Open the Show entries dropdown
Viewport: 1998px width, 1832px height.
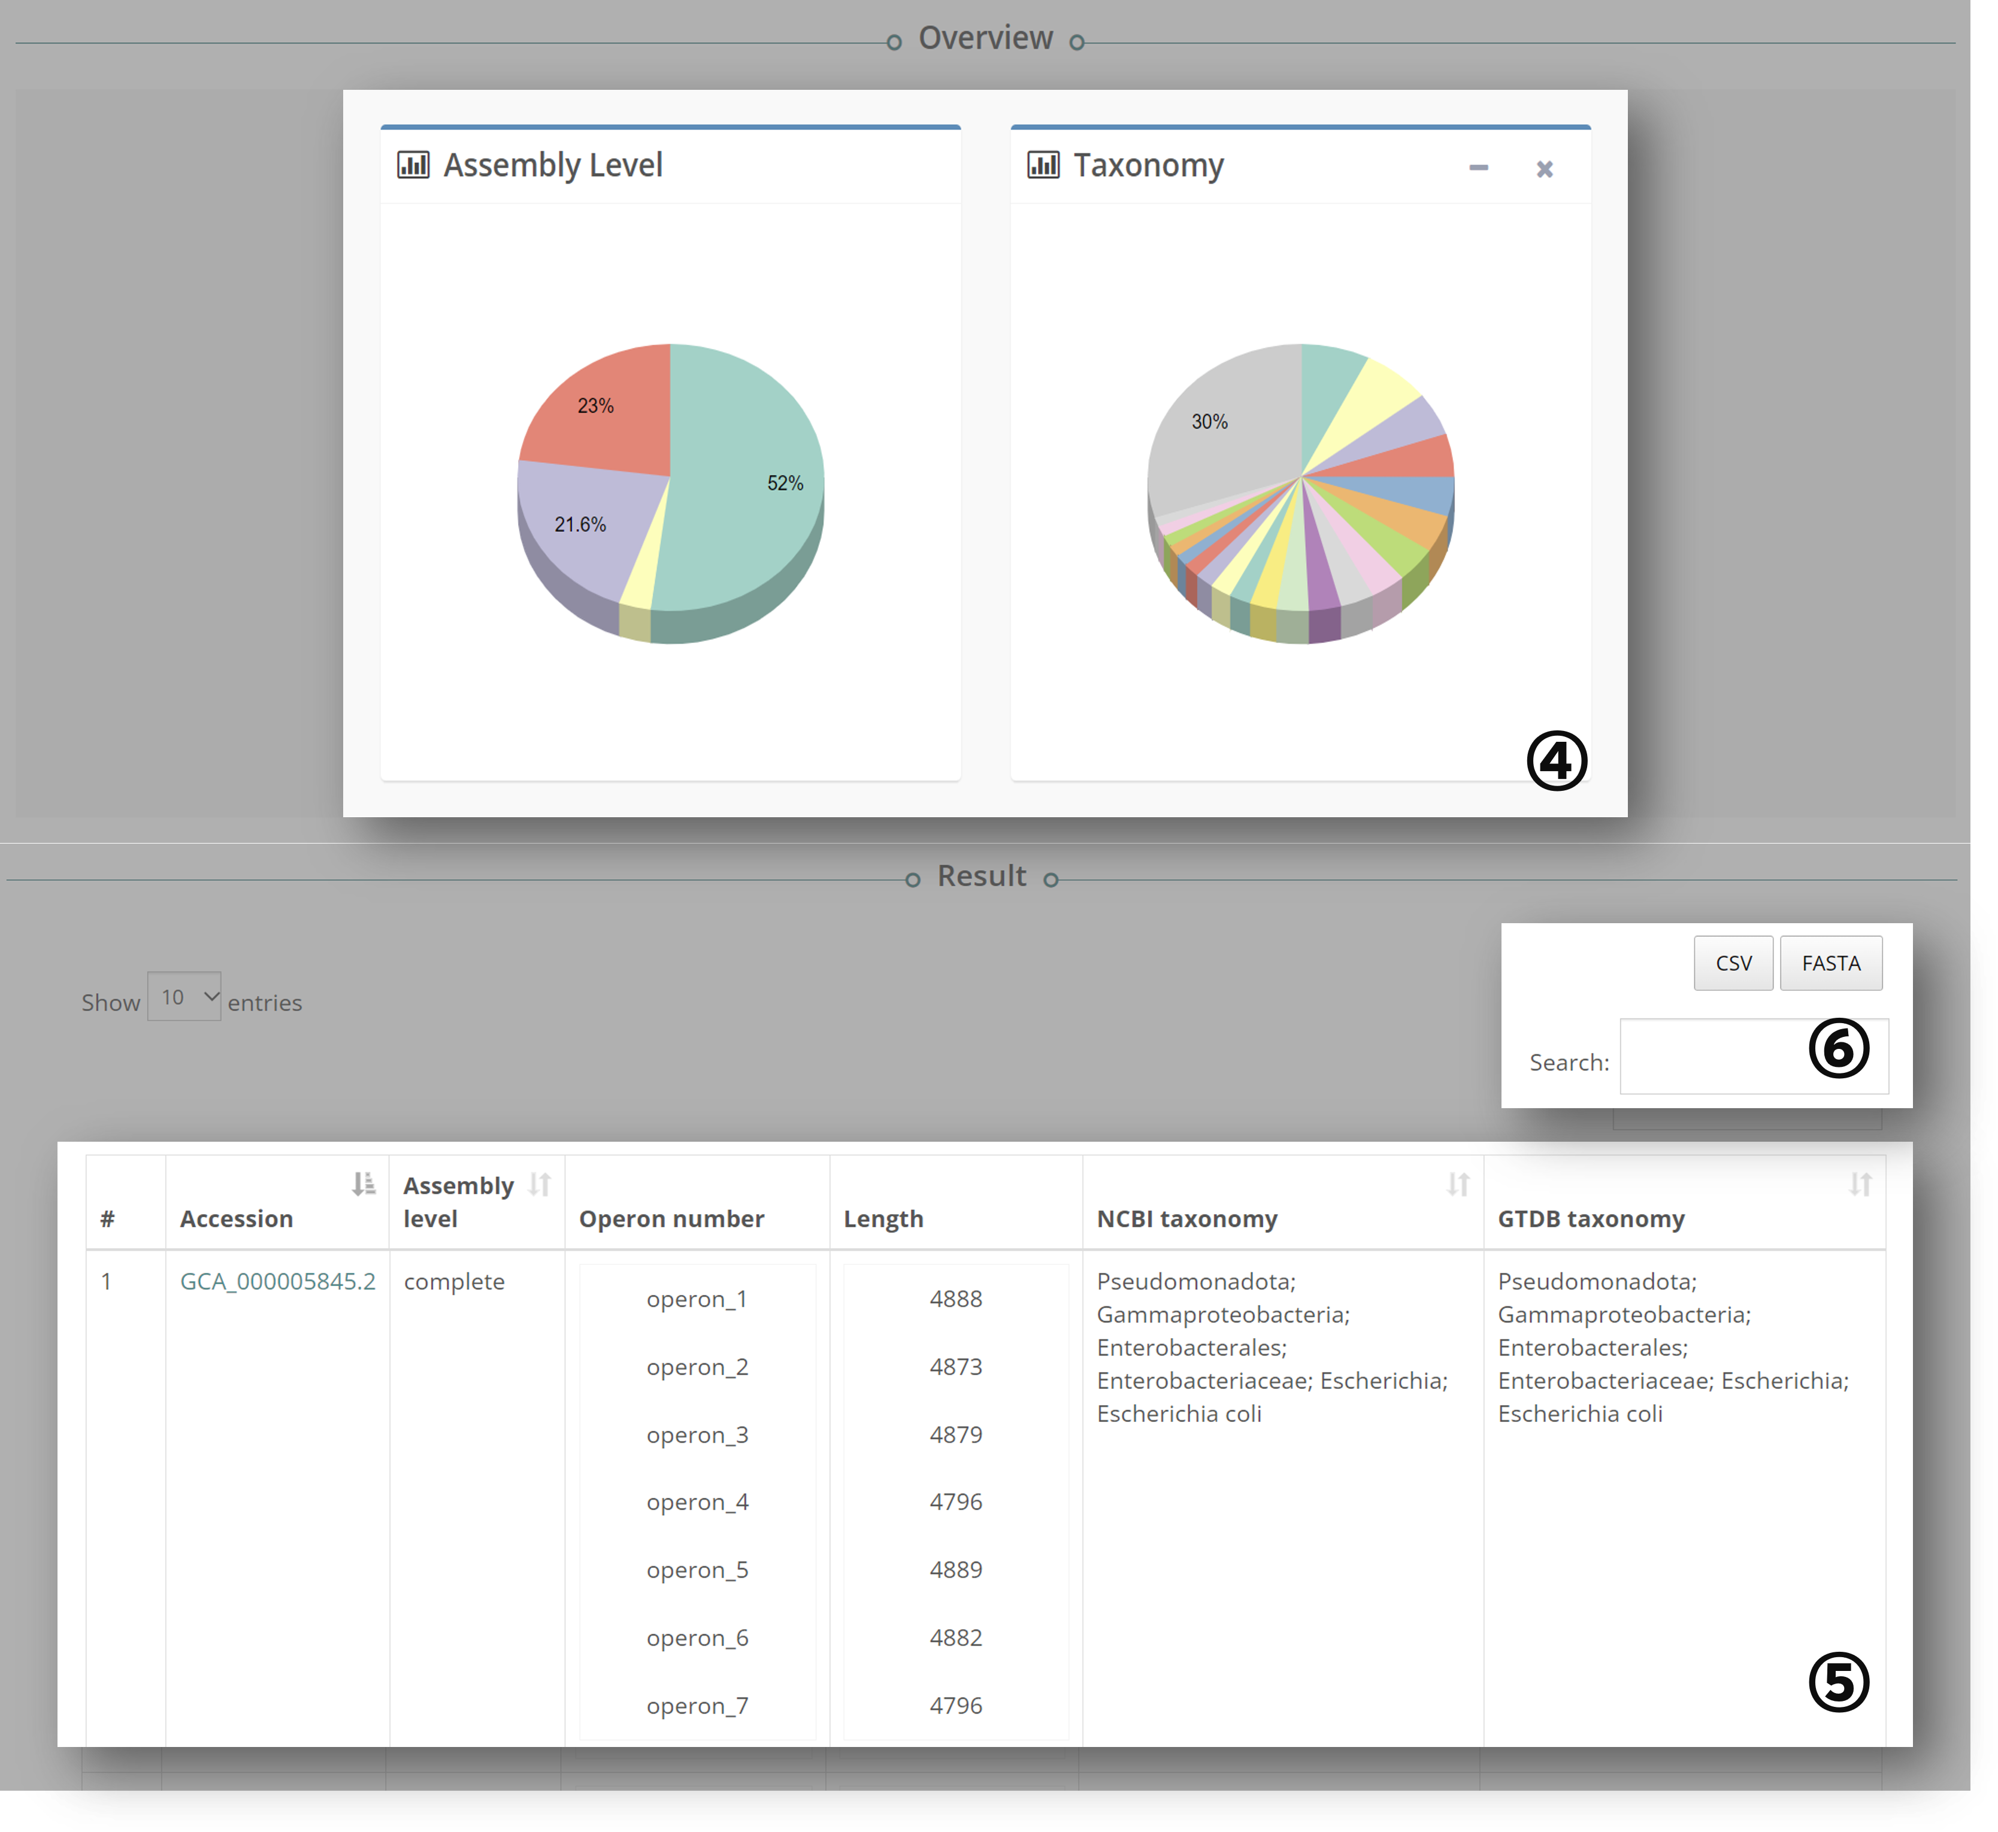(x=184, y=997)
